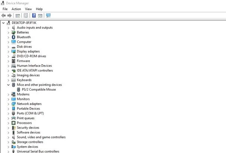Click the Network adapters icon
Image resolution: width=226 pixels, height=153 pixels.
14,104
